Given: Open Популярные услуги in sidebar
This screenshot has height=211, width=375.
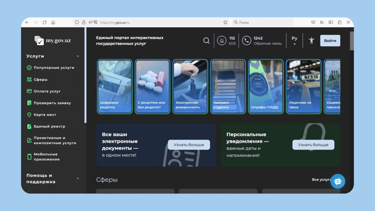Looking at the screenshot, I should (54, 68).
